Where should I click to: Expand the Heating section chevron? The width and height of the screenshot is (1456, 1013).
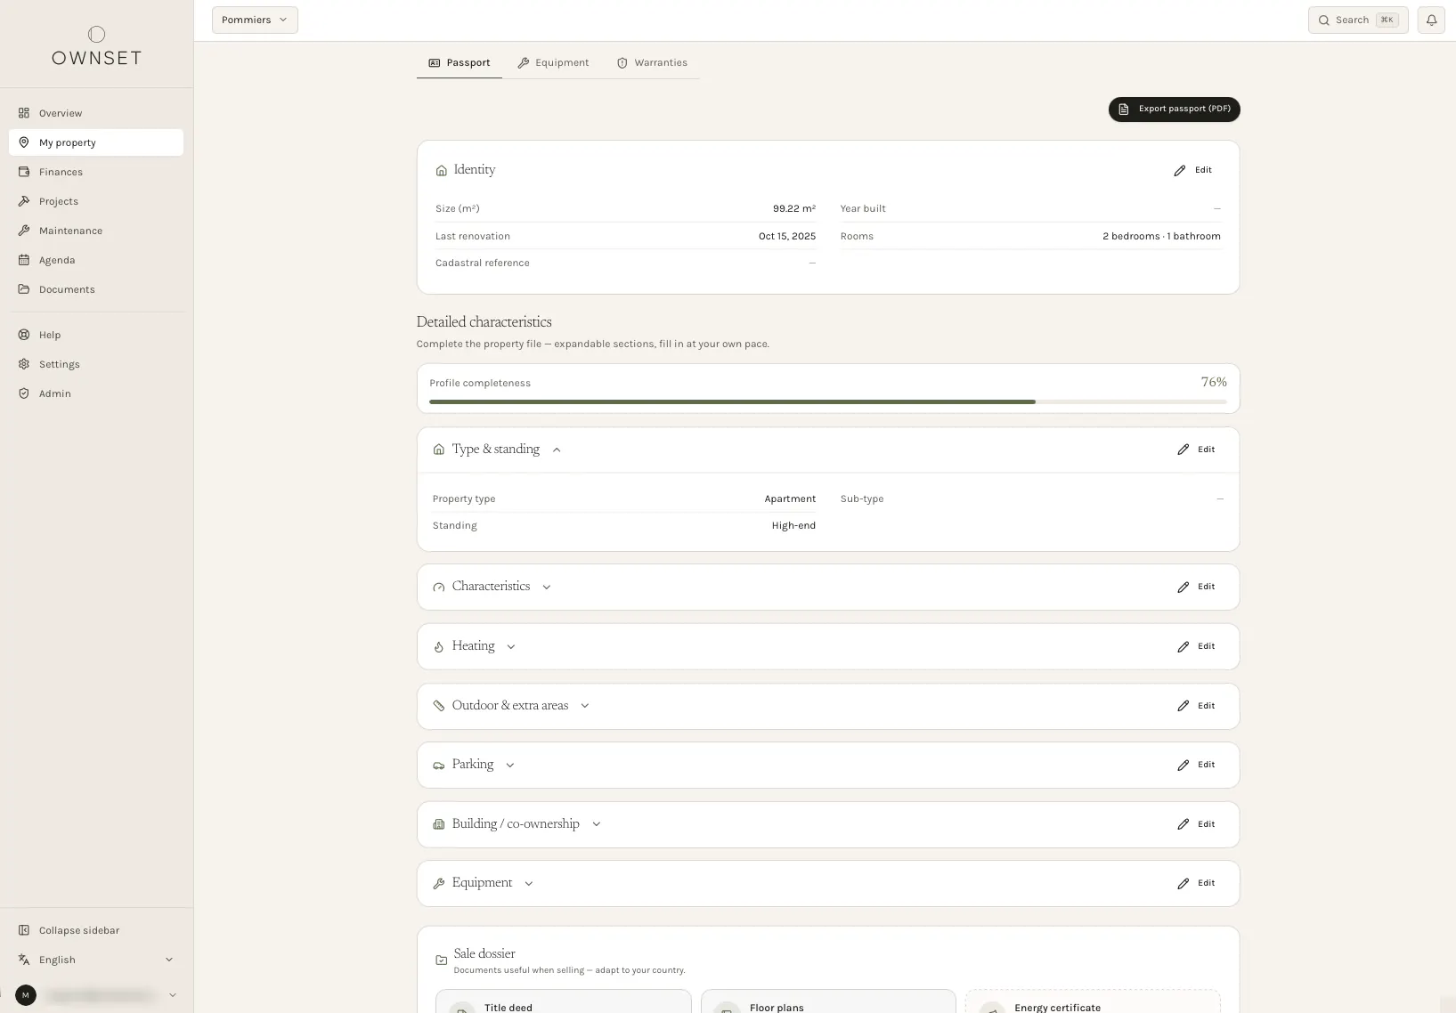tap(511, 646)
